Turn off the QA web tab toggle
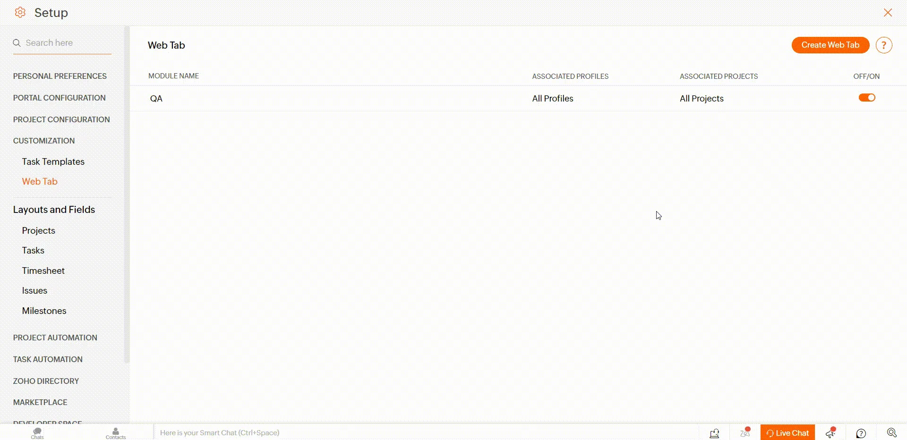 pyautogui.click(x=867, y=98)
